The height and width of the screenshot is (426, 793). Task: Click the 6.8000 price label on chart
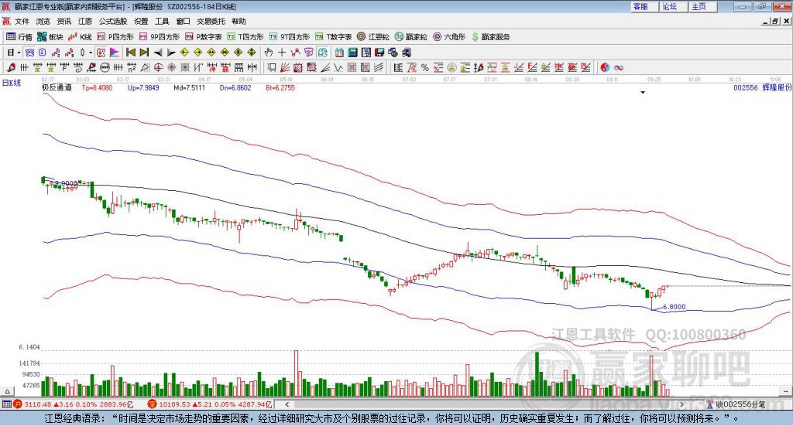click(675, 307)
